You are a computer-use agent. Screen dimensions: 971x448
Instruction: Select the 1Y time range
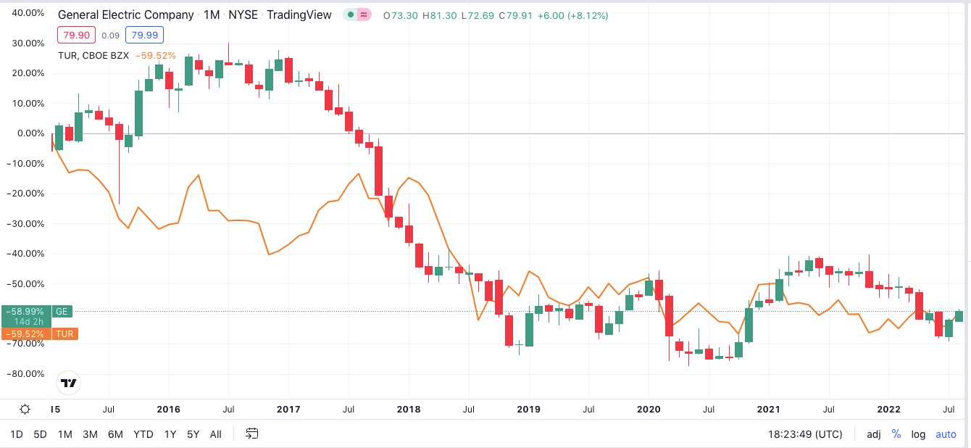(x=170, y=434)
